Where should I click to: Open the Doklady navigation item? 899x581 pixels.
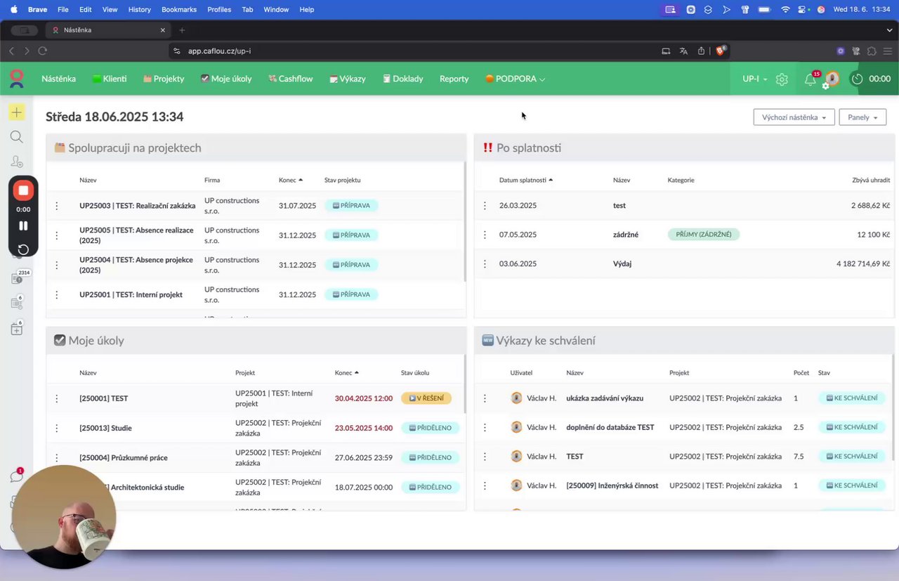tap(402, 79)
